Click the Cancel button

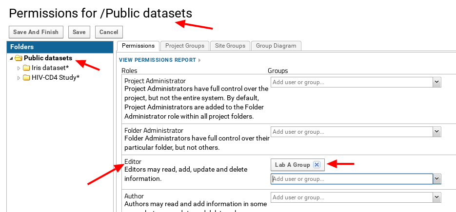[109, 32]
